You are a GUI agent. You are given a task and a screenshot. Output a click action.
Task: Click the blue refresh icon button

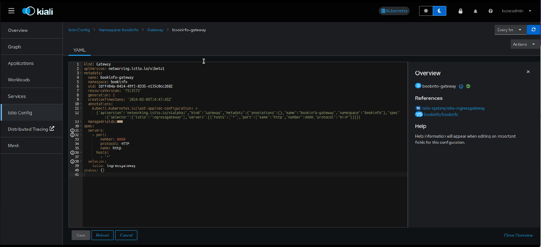point(533,30)
